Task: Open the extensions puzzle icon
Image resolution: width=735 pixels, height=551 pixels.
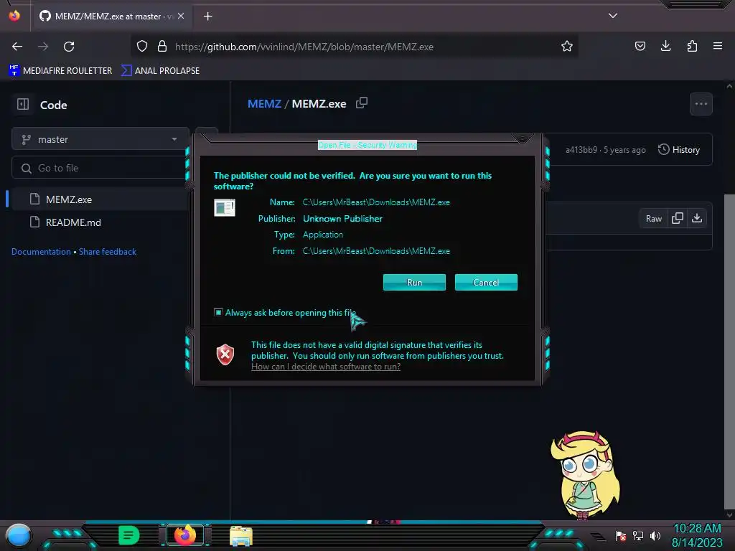Action: pos(692,46)
